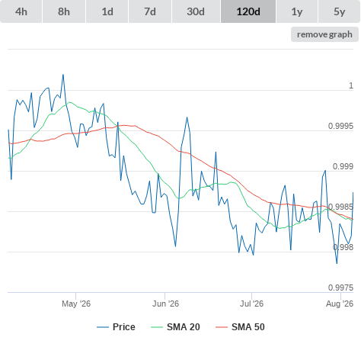
Task: Select the 30d time range tab
Action: 196,11
